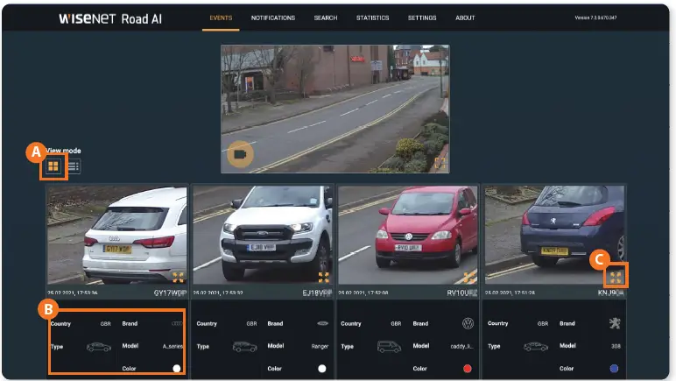Viewport: 676px width, 381px height.
Task: Expand the live video to fullscreen
Action: pos(440,163)
